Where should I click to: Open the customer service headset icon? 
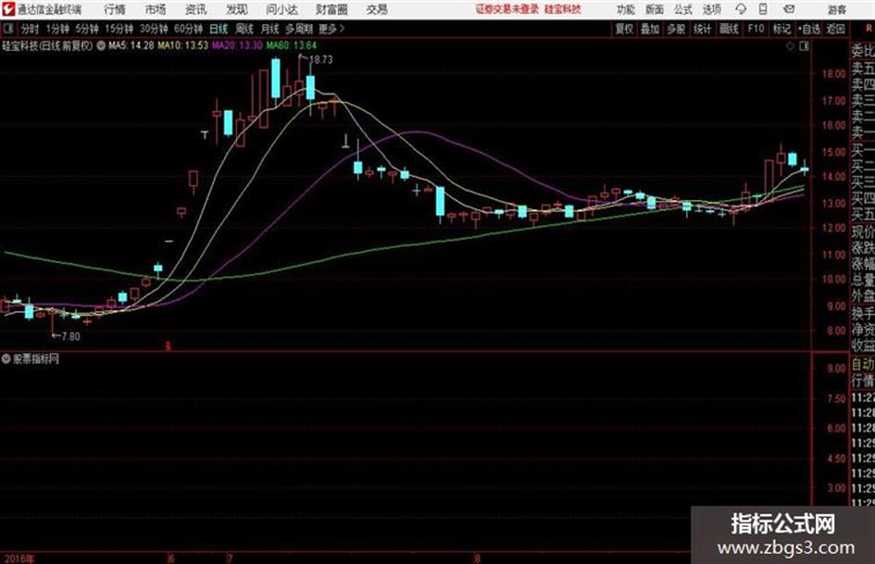click(x=741, y=9)
